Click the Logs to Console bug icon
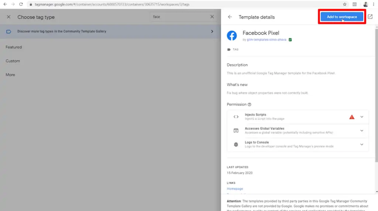Image resolution: width=378 pixels, height=211 pixels. (x=236, y=144)
